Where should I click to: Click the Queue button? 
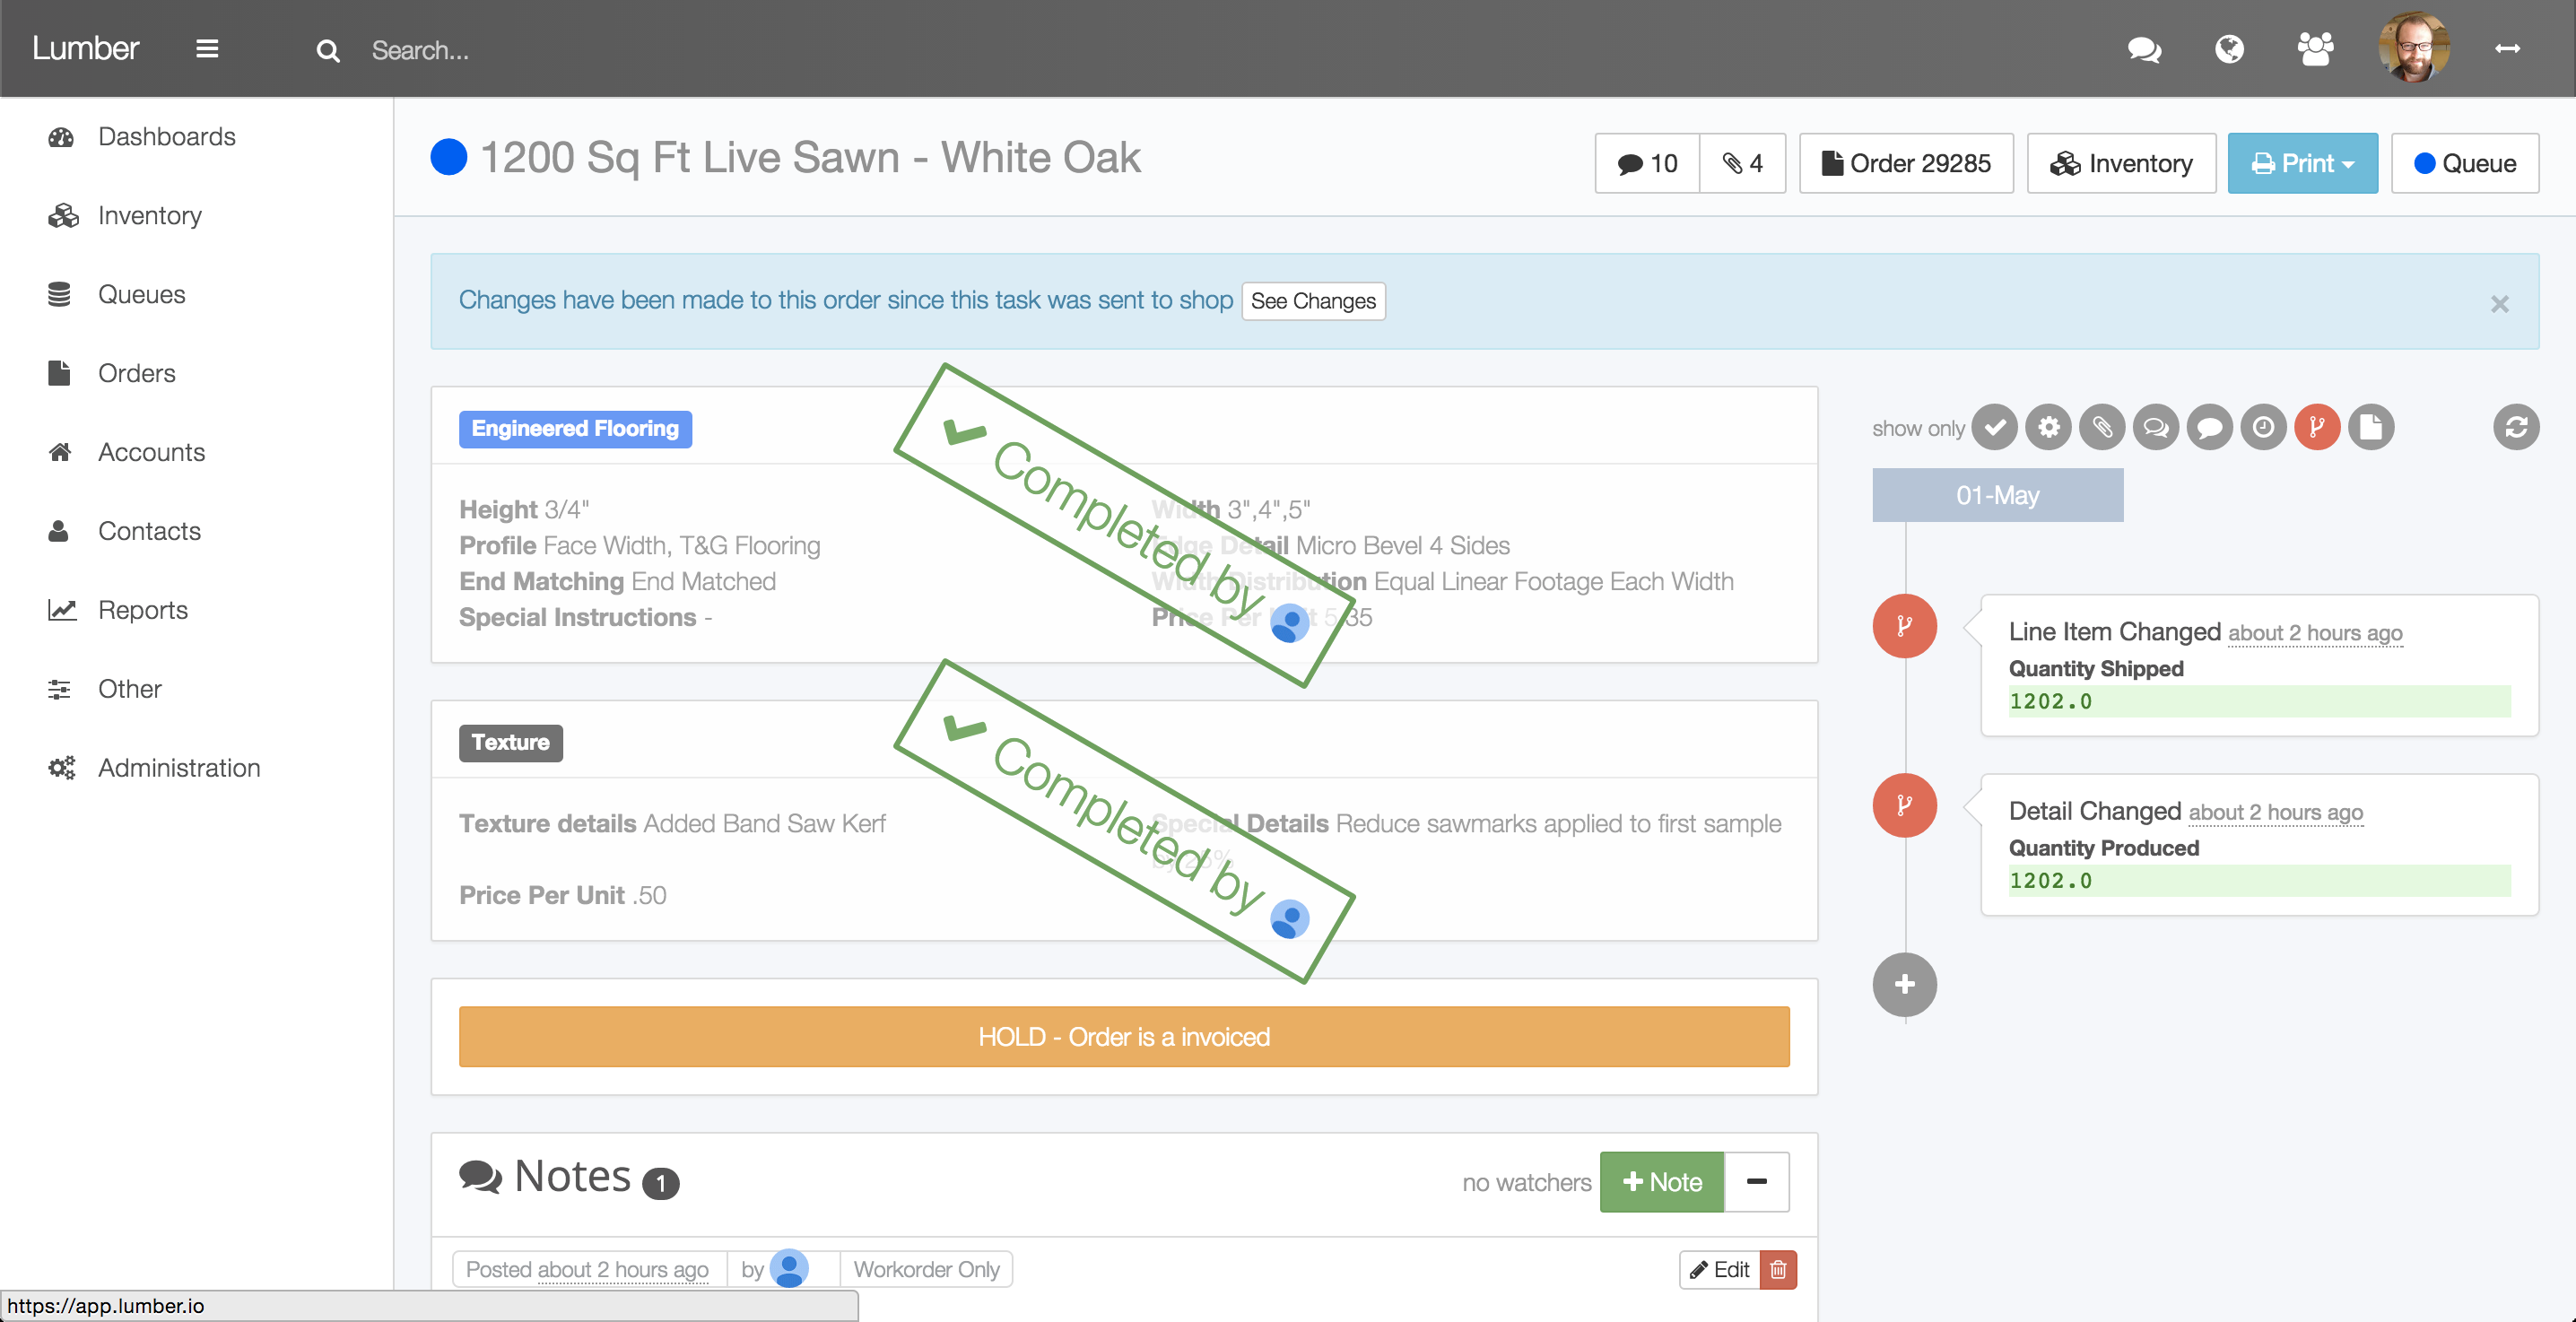pos(2464,163)
